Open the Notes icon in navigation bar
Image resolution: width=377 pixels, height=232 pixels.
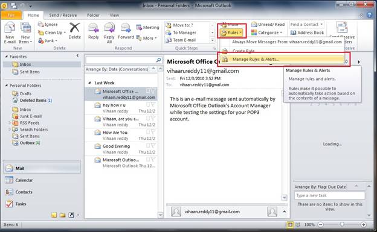pos(54,215)
